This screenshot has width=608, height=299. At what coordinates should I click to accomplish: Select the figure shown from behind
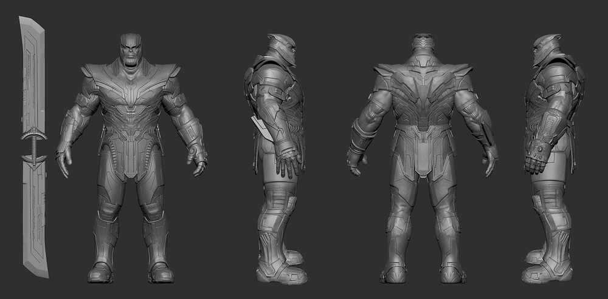[x=423, y=158]
